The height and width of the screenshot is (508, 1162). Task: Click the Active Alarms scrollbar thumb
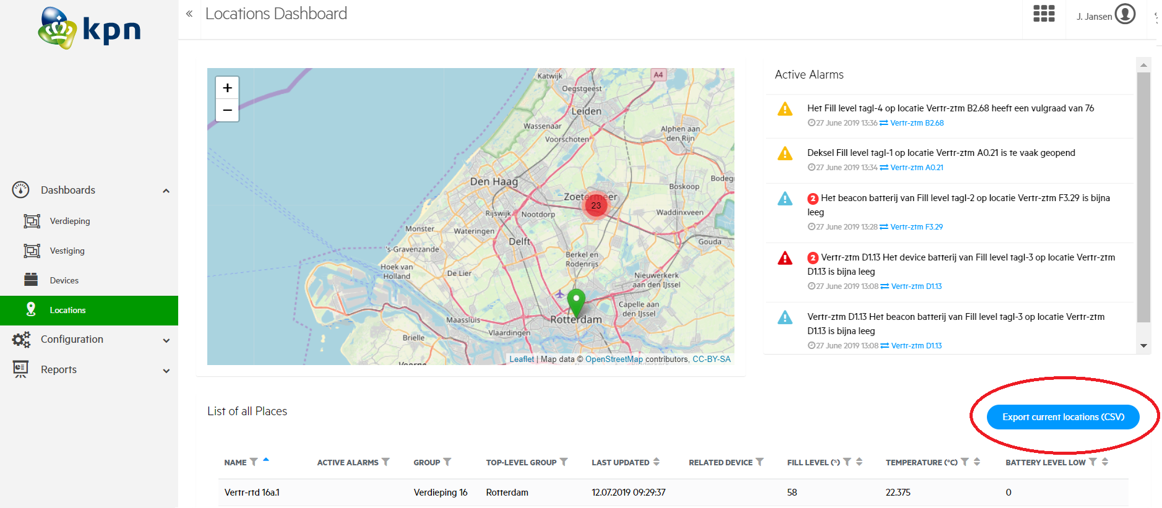click(1143, 197)
